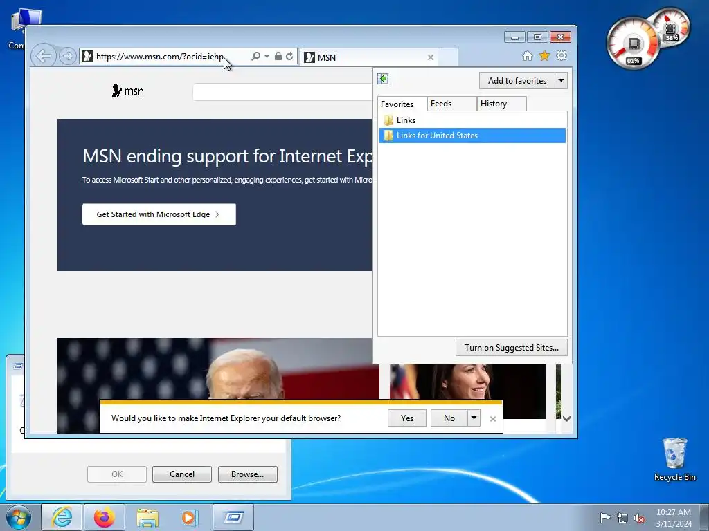This screenshot has width=709, height=531.
Task: Click Yes to set default browser
Action: (407, 418)
